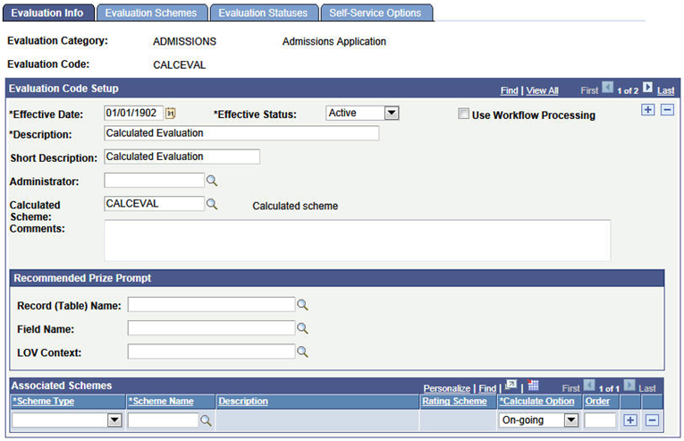Viewport: 684px width, 441px height.
Task: Add a row in Associated Schemes grid
Action: pos(630,420)
